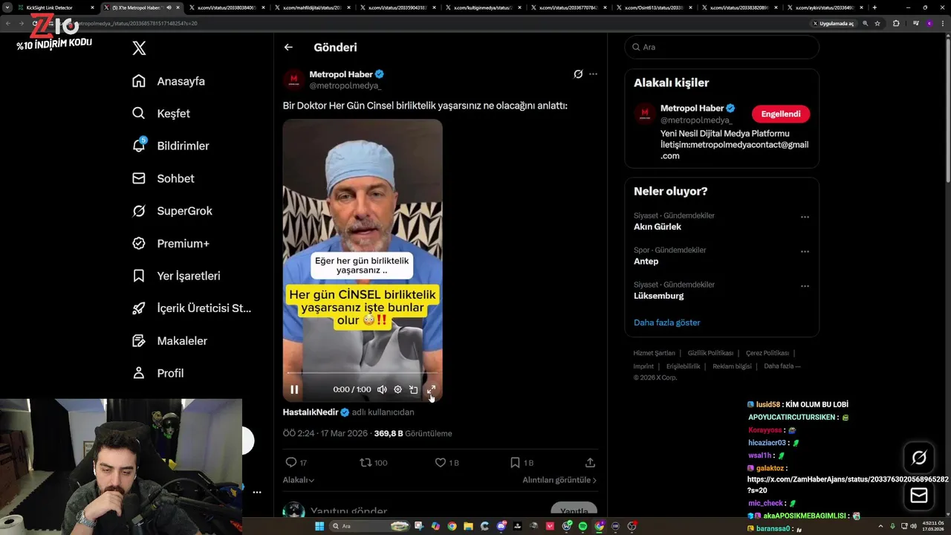Open SuperGrok from the sidebar
The height and width of the screenshot is (535, 951).
click(172, 211)
